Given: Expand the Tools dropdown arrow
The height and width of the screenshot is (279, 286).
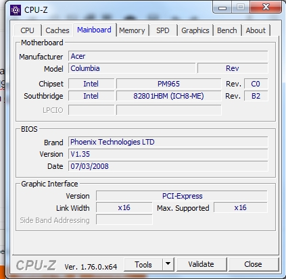Looking at the screenshot, I should (168, 264).
